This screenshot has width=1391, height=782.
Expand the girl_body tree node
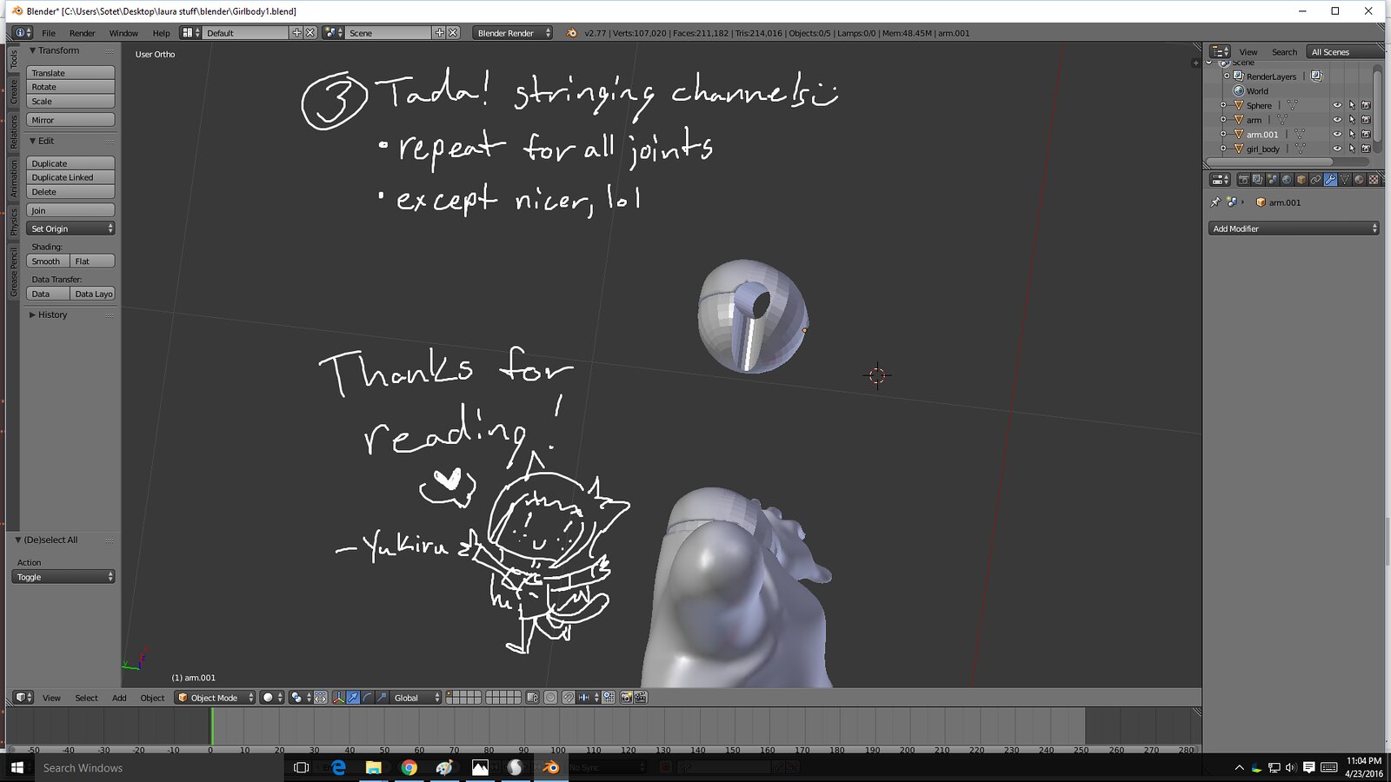point(1223,149)
